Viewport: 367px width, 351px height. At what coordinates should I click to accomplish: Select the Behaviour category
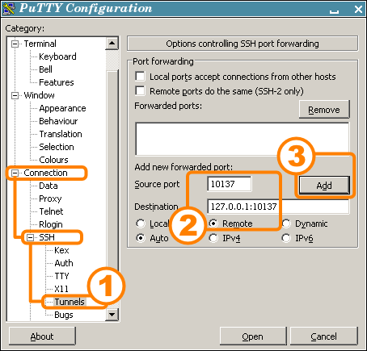coord(58,121)
